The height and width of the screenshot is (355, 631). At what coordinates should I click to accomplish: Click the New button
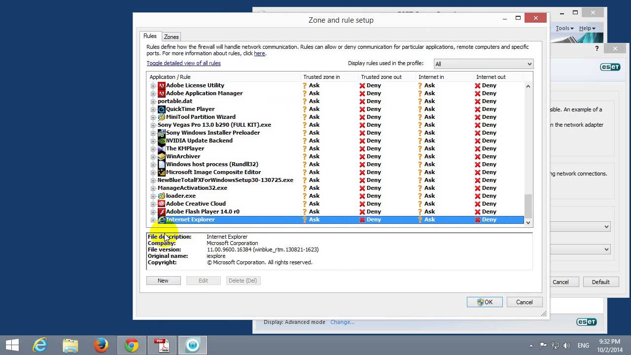click(163, 281)
